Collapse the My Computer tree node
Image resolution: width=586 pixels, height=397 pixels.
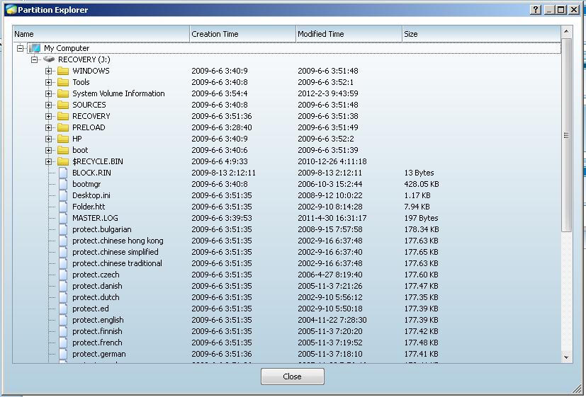click(20, 48)
